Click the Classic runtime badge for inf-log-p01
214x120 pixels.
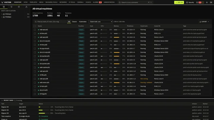coord(81,94)
